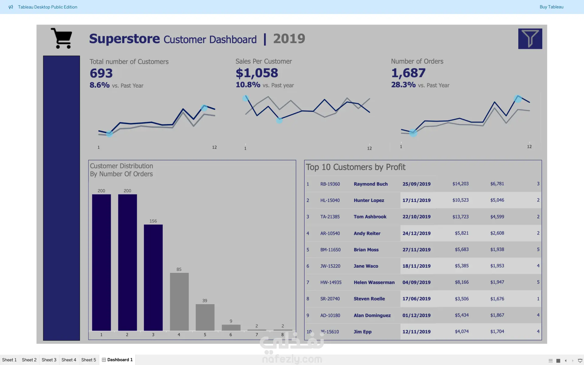Screen dimensions: 584x365
Task: Click the Dashboard 1 grid icon
Action: (x=104, y=360)
